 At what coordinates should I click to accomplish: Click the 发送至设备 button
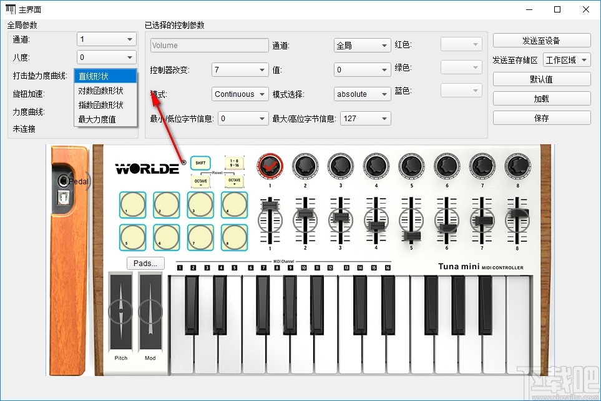pyautogui.click(x=541, y=40)
